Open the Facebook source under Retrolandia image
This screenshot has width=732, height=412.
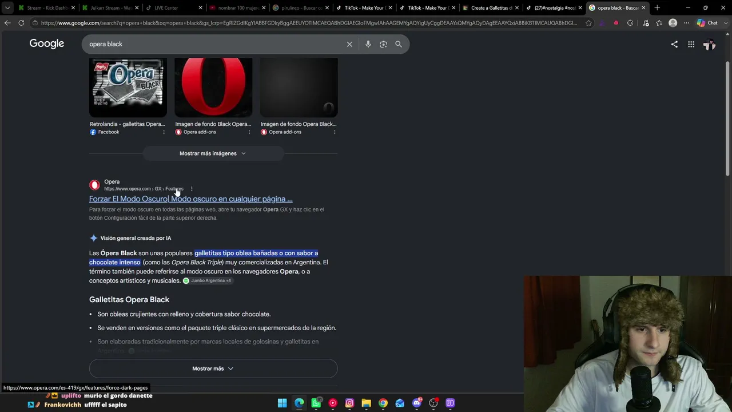pos(105,132)
